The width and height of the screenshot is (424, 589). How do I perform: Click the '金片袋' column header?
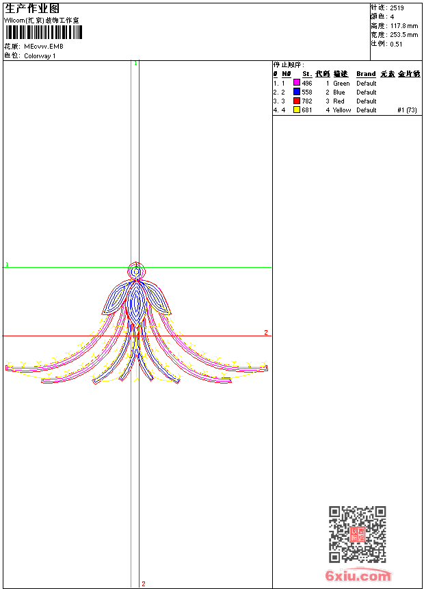409,74
